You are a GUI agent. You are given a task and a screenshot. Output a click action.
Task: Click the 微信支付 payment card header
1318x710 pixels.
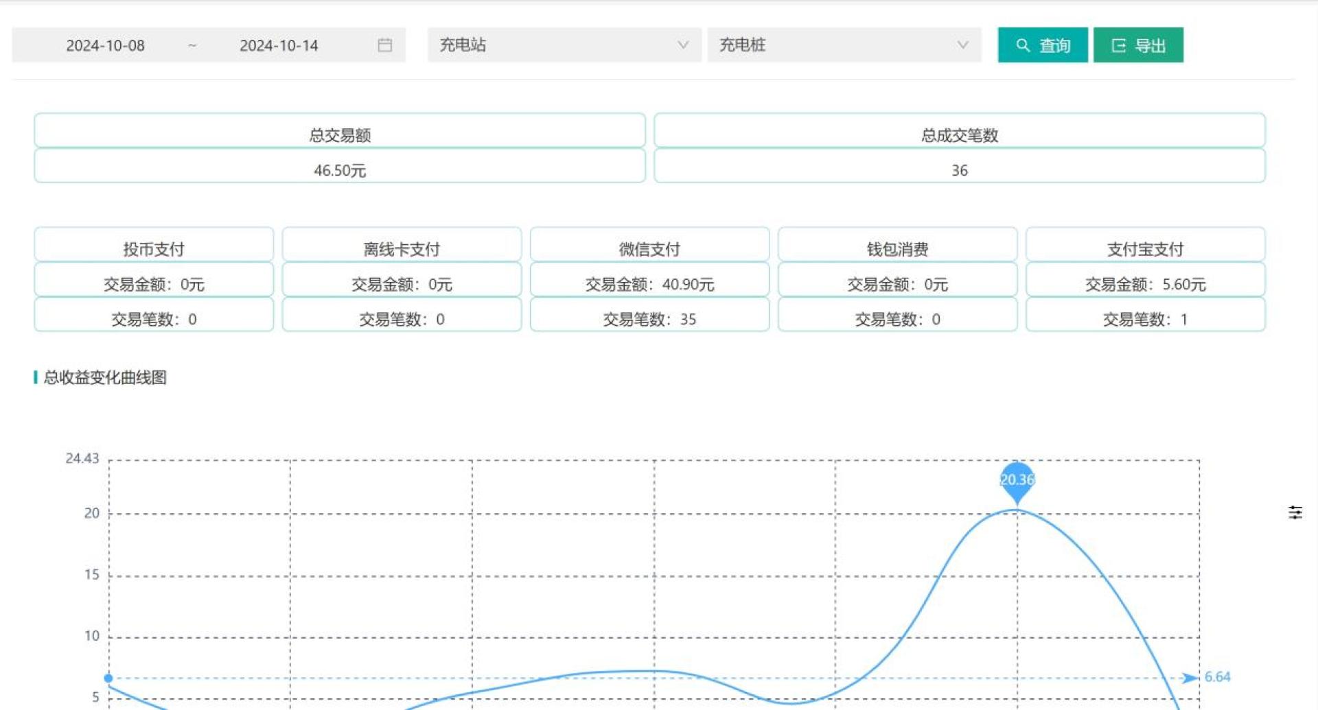649,248
